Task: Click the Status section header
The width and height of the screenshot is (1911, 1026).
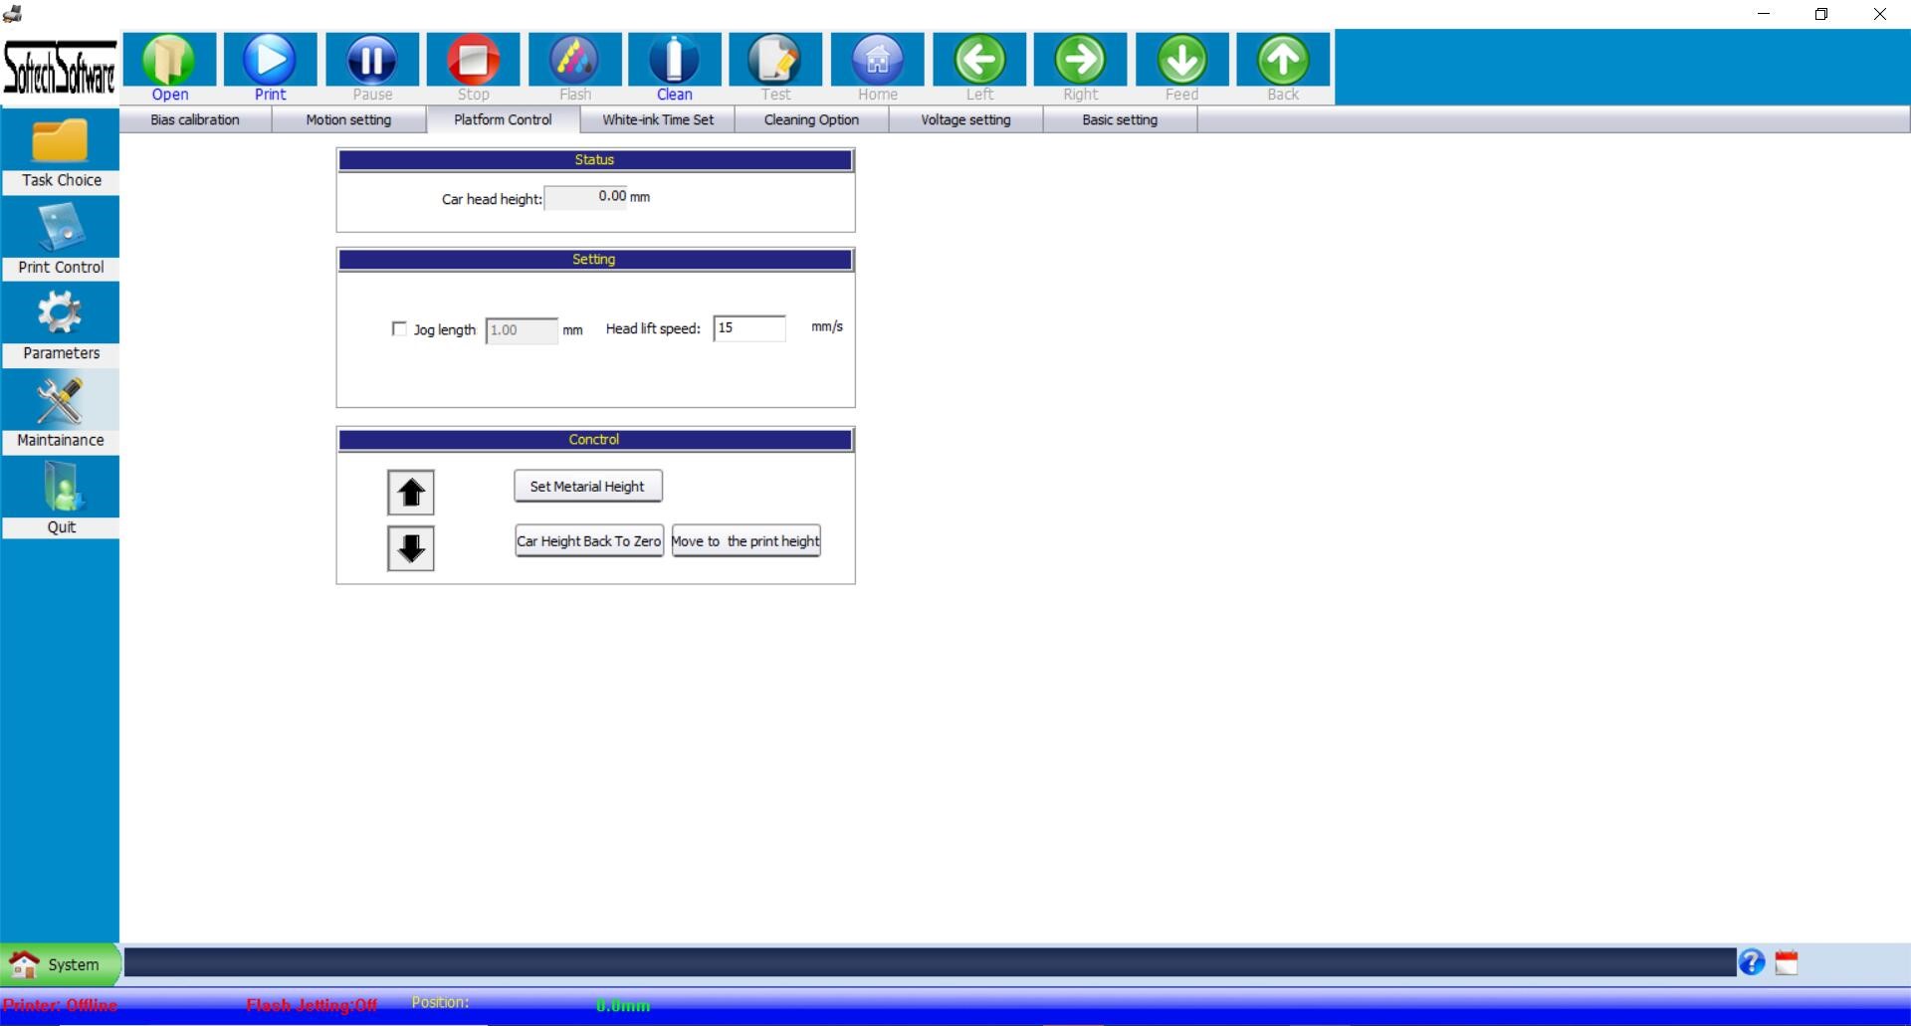Action: coord(595,160)
